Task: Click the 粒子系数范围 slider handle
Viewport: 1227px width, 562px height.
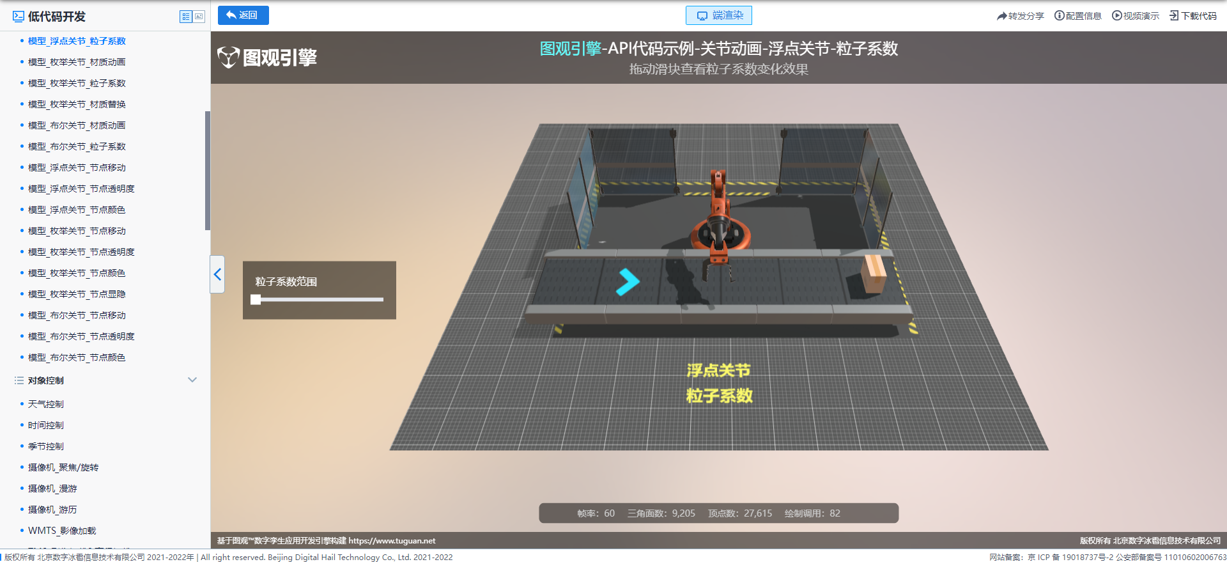Action: tap(256, 299)
